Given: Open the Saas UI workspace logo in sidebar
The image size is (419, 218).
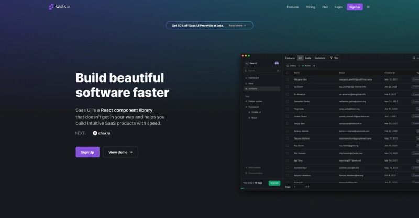Looking at the screenshot, I should point(247,63).
